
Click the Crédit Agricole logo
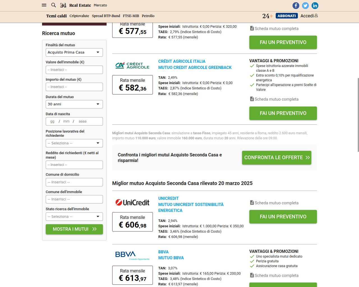coord(132,66)
